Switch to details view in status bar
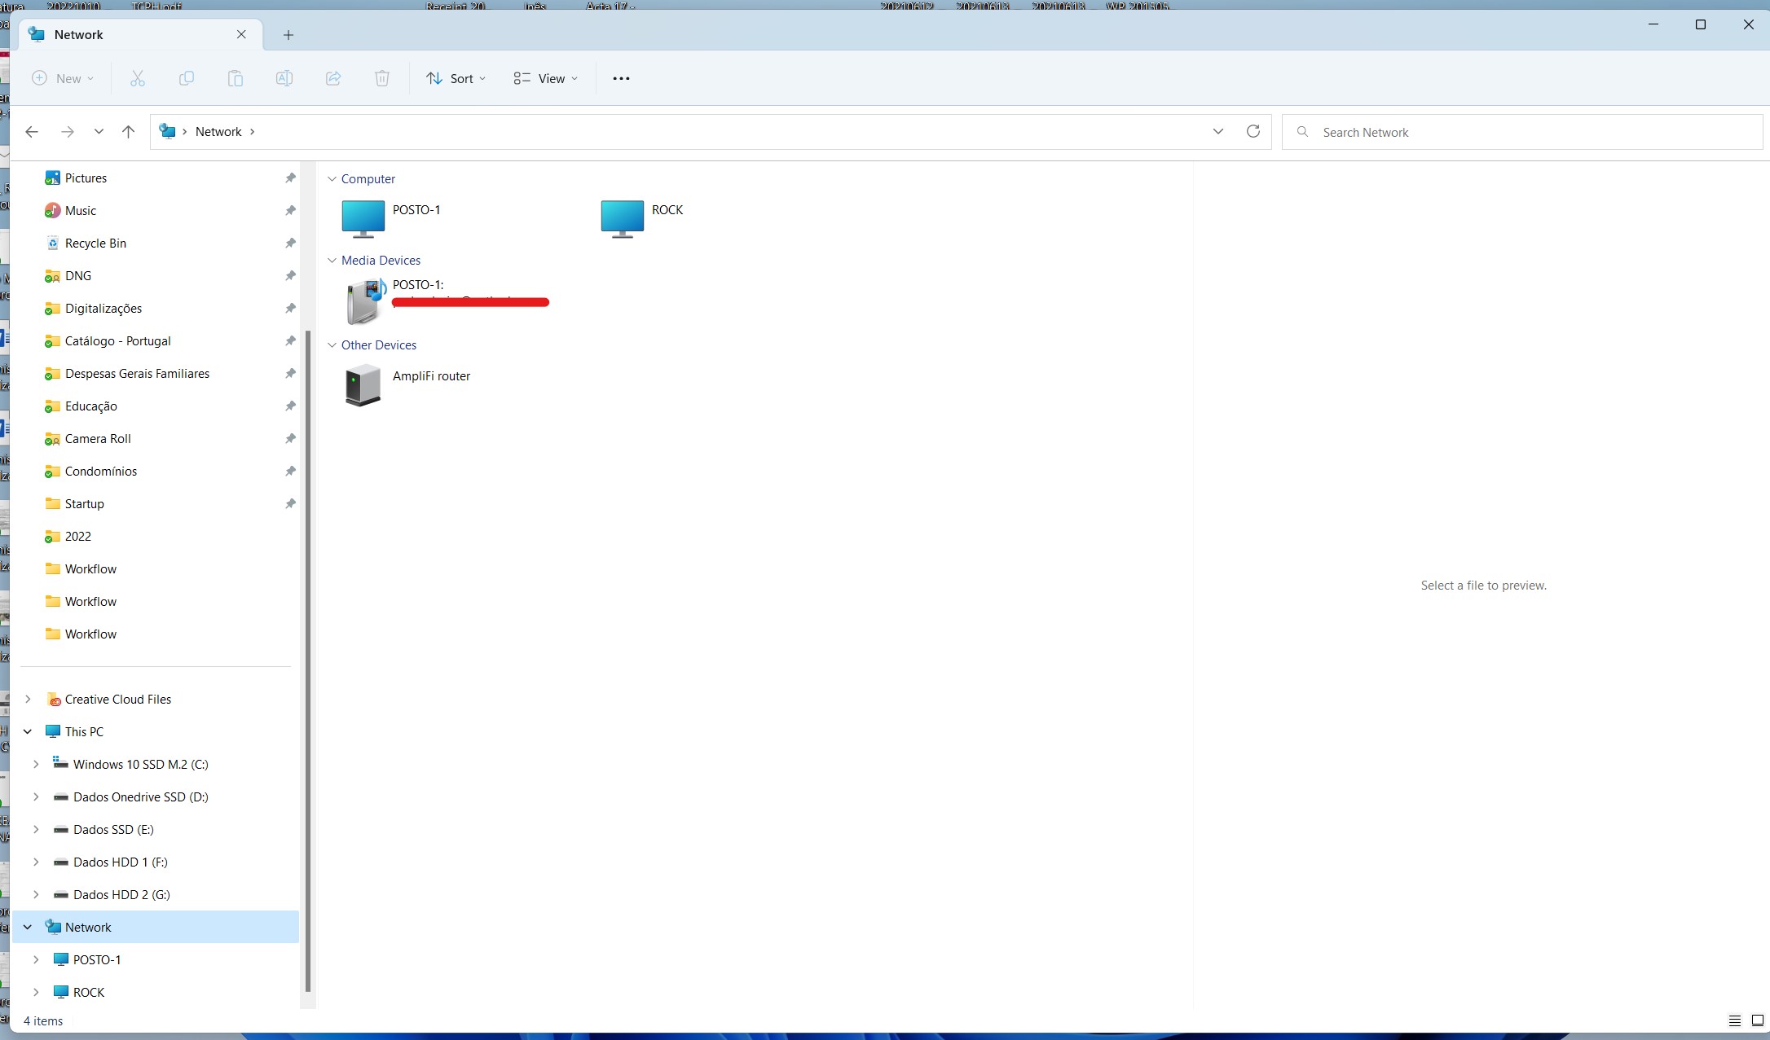This screenshot has height=1040, width=1770. click(x=1734, y=1020)
